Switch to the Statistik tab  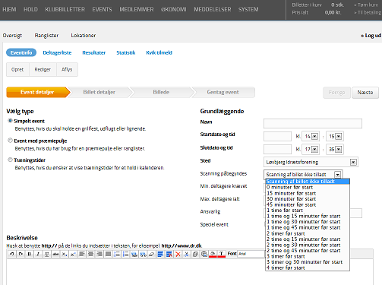pos(126,52)
